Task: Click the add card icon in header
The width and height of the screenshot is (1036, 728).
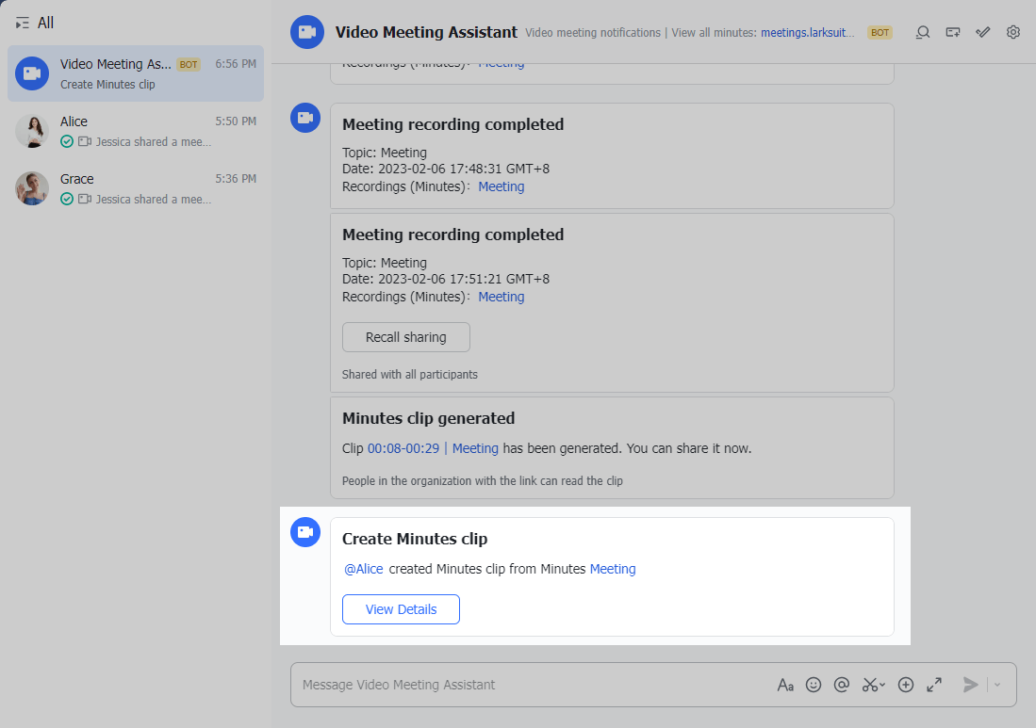Action: tap(953, 32)
